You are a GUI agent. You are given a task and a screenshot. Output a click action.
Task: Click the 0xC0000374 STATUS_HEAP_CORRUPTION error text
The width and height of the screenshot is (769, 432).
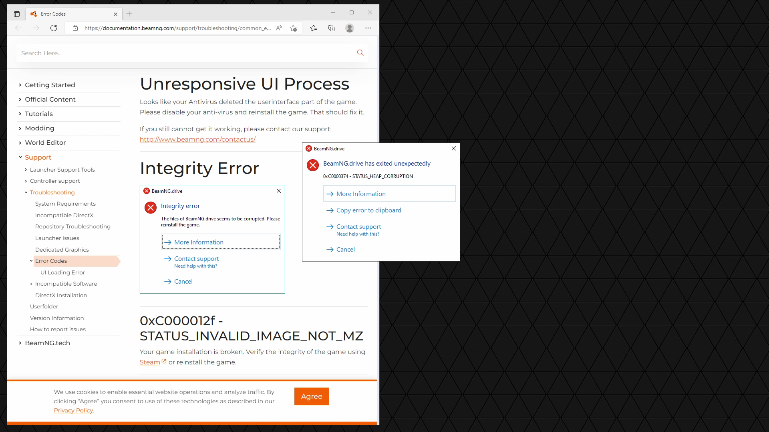pos(368,176)
